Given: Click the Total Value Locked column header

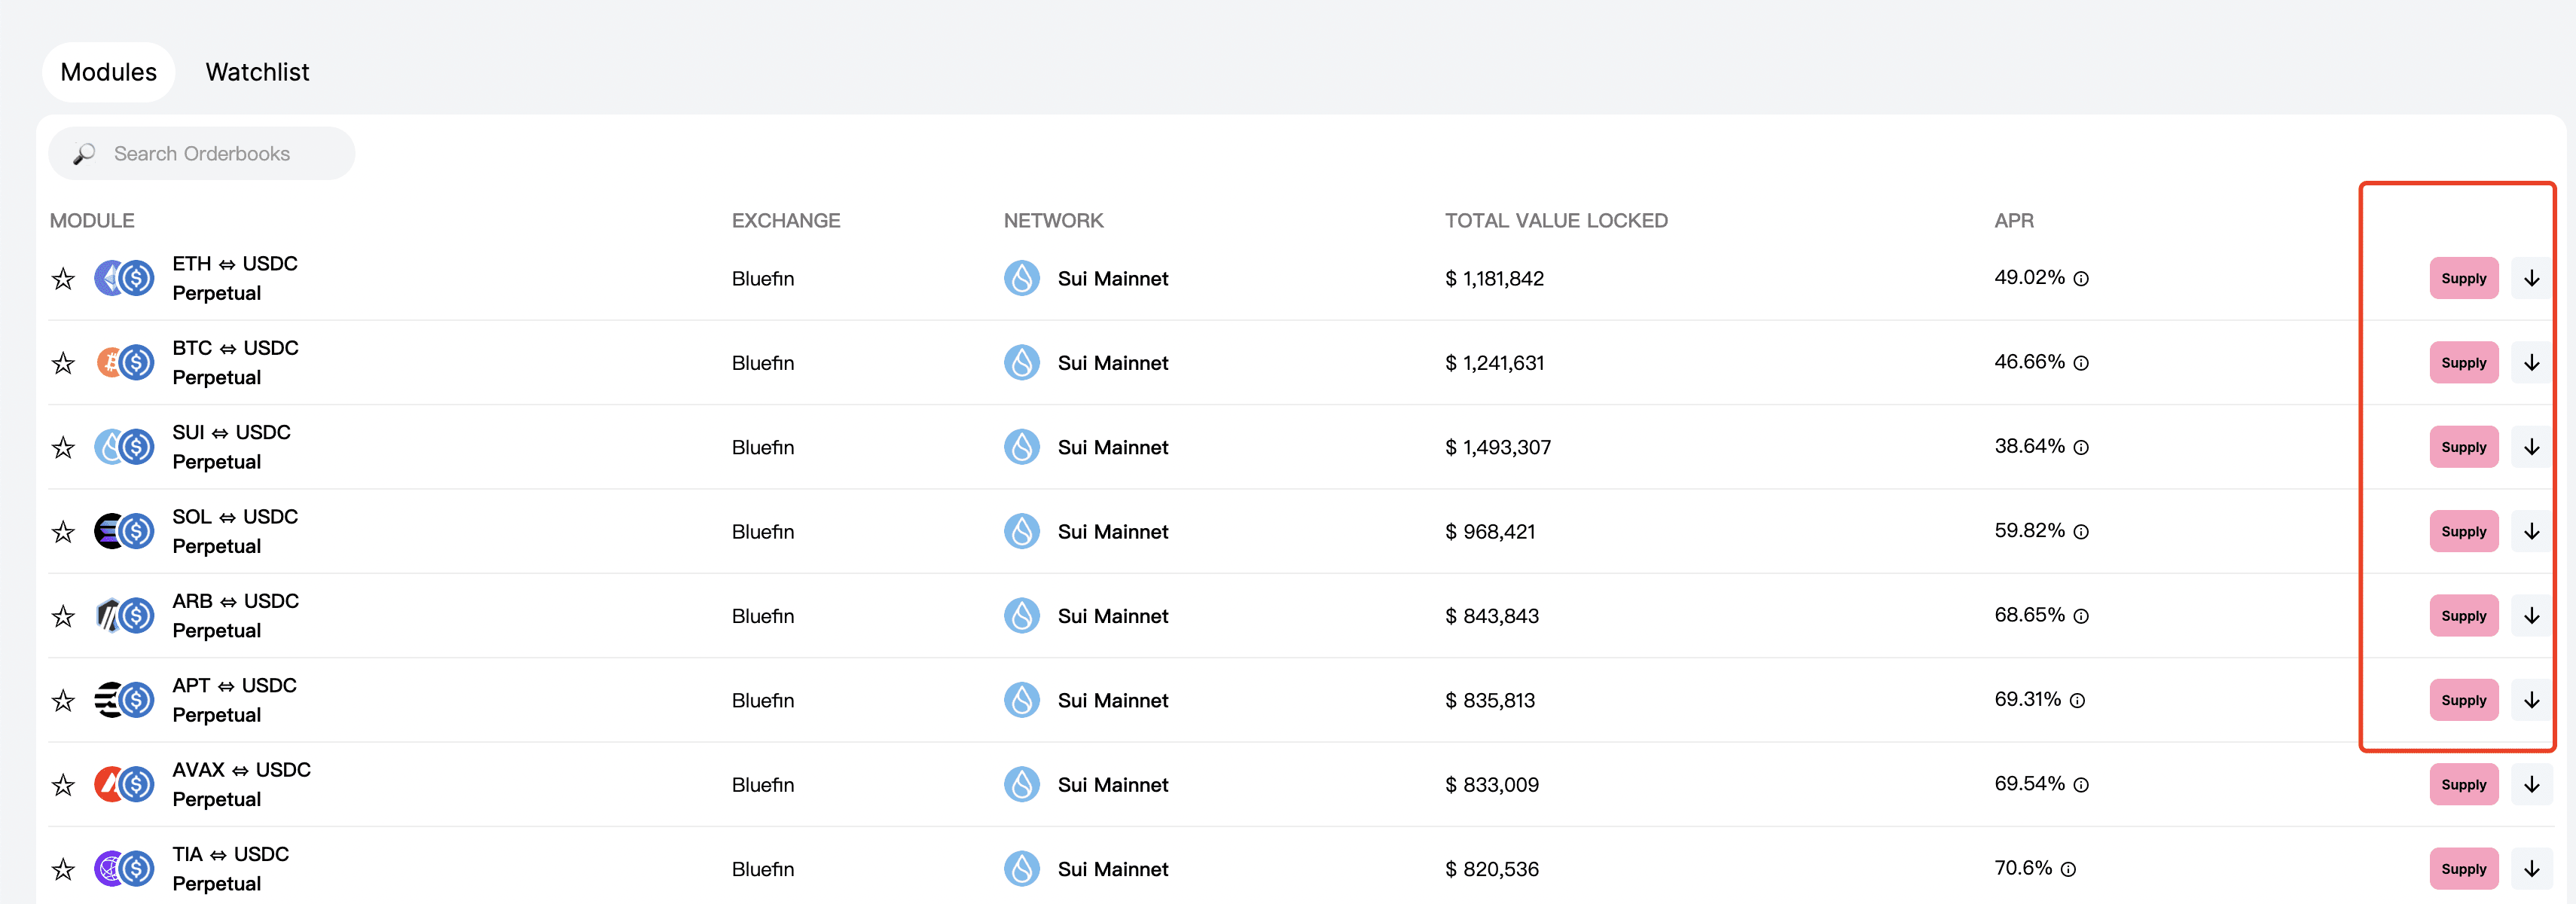Looking at the screenshot, I should pyautogui.click(x=1555, y=221).
